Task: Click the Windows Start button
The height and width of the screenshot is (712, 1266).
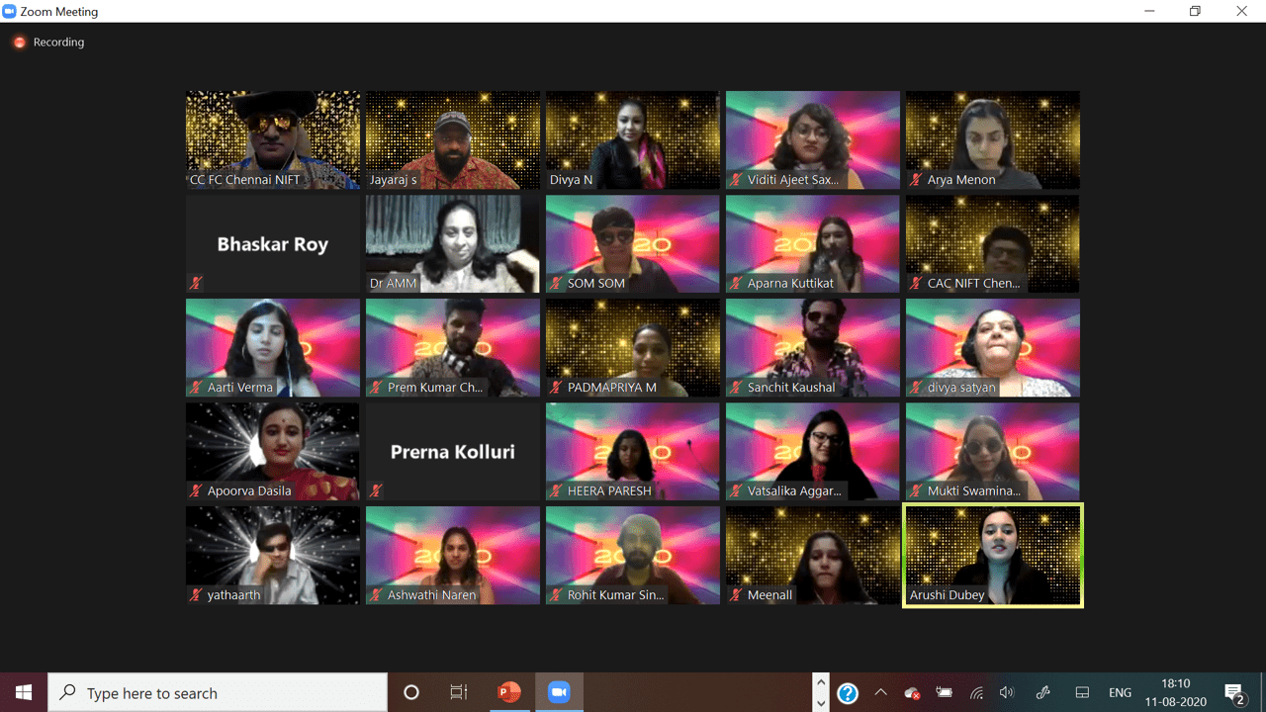Action: coord(24,692)
